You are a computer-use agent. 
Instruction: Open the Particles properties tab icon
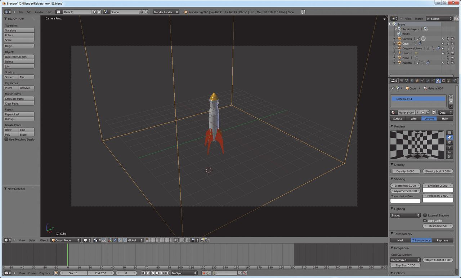tap(449, 81)
